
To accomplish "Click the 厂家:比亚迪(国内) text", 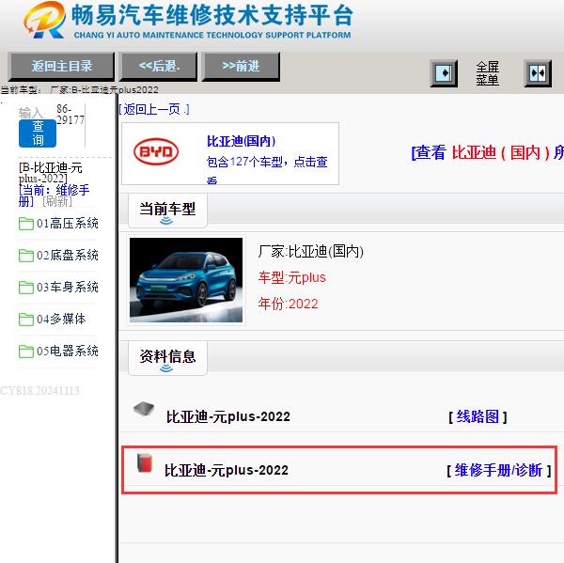I will tap(310, 251).
